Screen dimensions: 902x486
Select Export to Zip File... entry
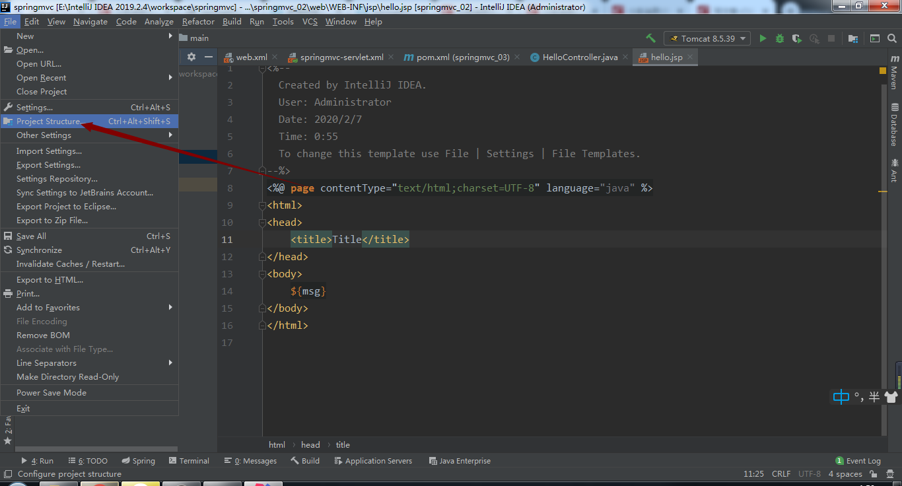[89, 221]
